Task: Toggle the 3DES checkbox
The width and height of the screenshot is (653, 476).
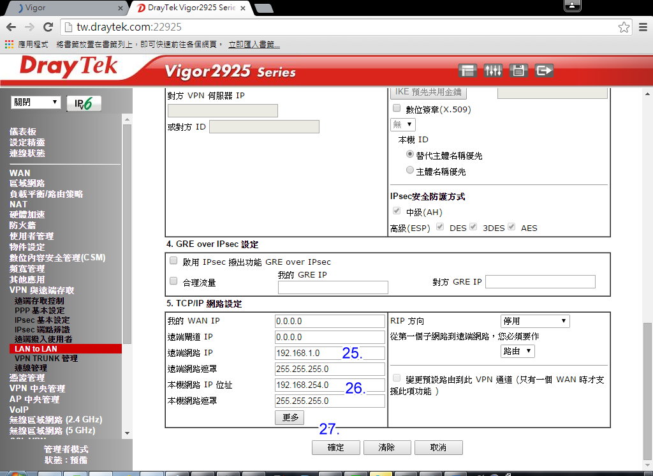Action: coord(473,227)
